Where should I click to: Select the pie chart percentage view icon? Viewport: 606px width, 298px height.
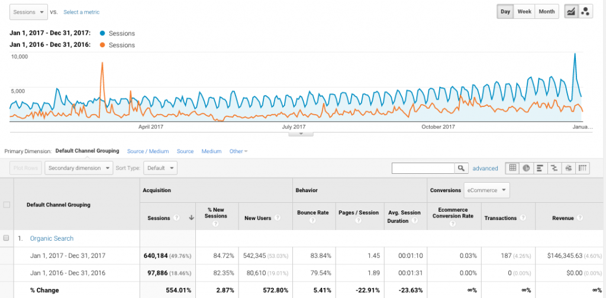point(526,169)
